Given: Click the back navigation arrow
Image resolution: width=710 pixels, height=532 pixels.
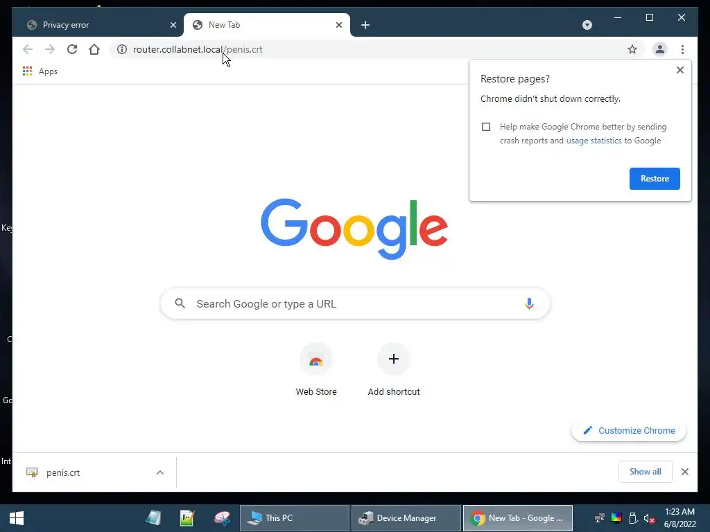Looking at the screenshot, I should [x=28, y=49].
